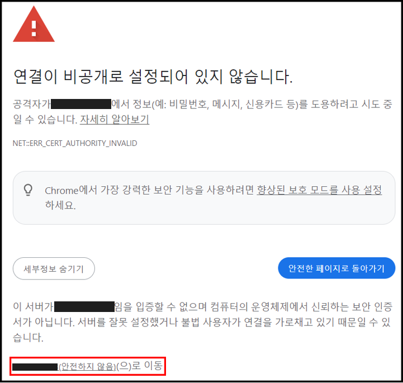Click the (으)로 이동 text
This screenshot has width=403, height=383.
pyautogui.click(x=140, y=366)
